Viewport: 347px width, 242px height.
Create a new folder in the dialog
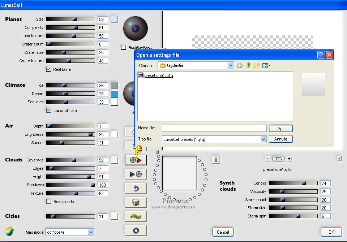tap(257, 65)
